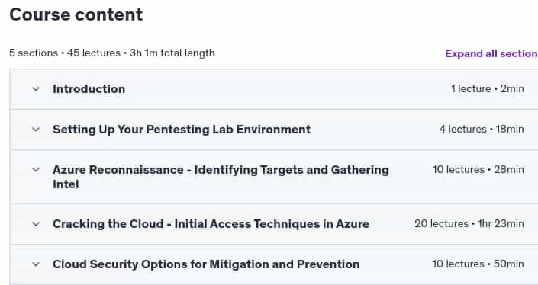The image size is (538, 285).
Task: Click the '4 lectures • 18min' label
Action: 482,130
